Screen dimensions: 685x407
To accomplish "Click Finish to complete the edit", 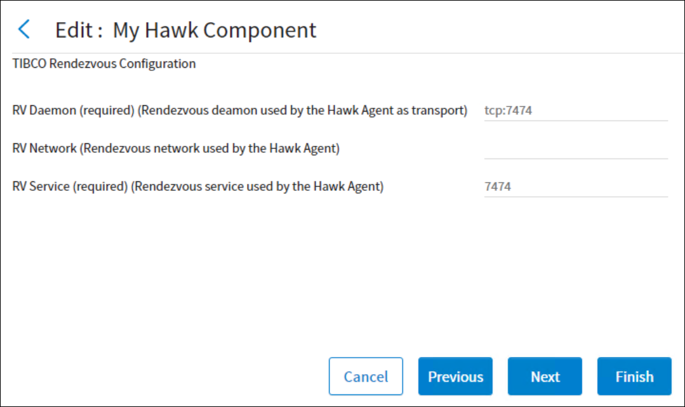I will (x=634, y=377).
